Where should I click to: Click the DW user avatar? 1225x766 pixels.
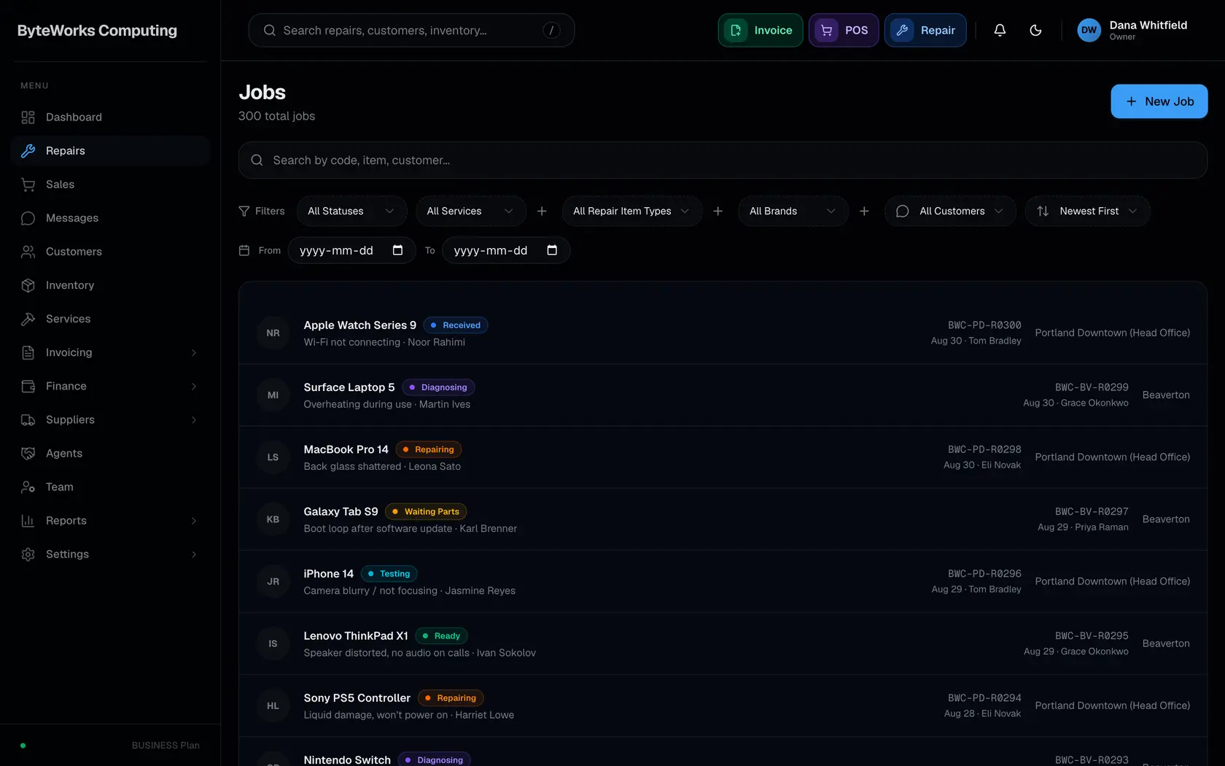pyautogui.click(x=1089, y=30)
